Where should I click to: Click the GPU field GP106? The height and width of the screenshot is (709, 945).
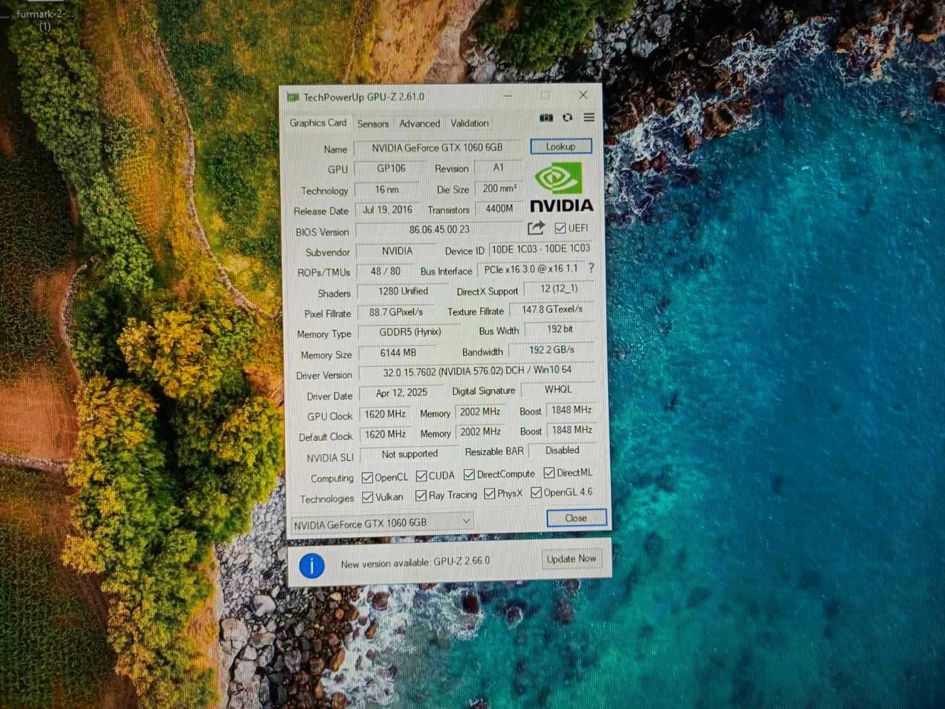coord(391,168)
